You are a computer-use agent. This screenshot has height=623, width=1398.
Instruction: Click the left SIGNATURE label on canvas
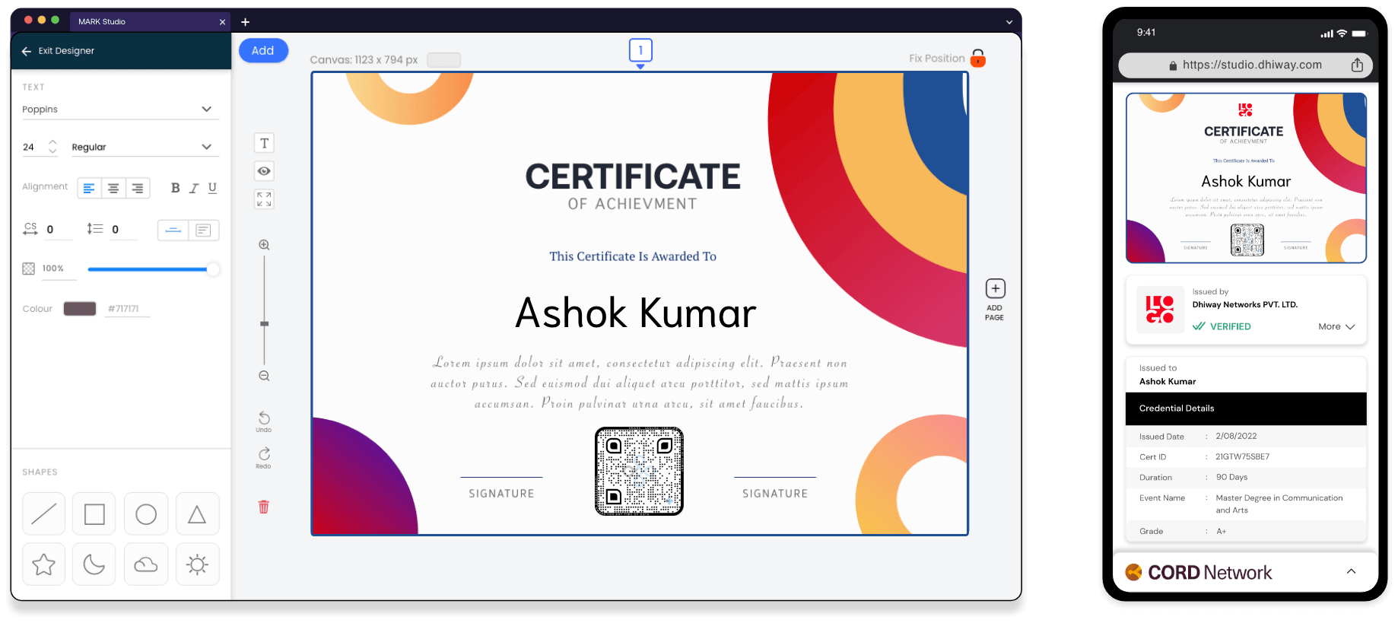(501, 494)
